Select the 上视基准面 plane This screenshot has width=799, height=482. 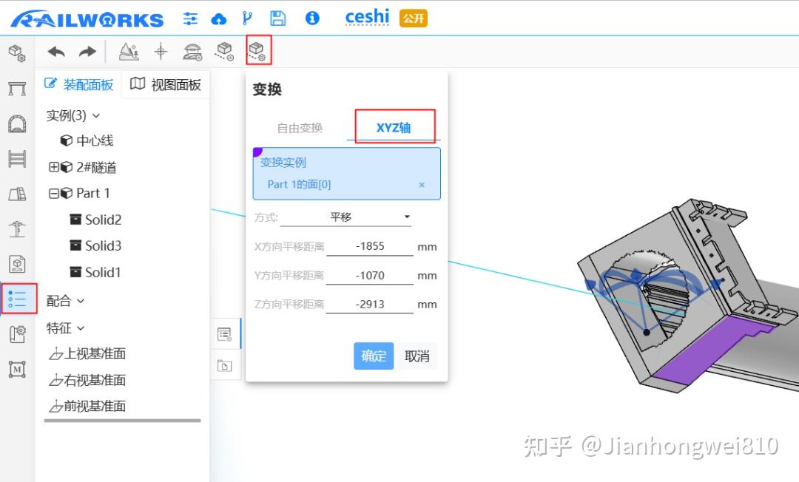click(87, 354)
